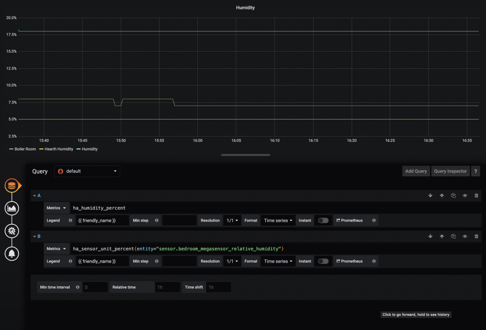The width and height of the screenshot is (486, 330).
Task: Toggle Hearth Humidity series in legend
Action: [59, 149]
